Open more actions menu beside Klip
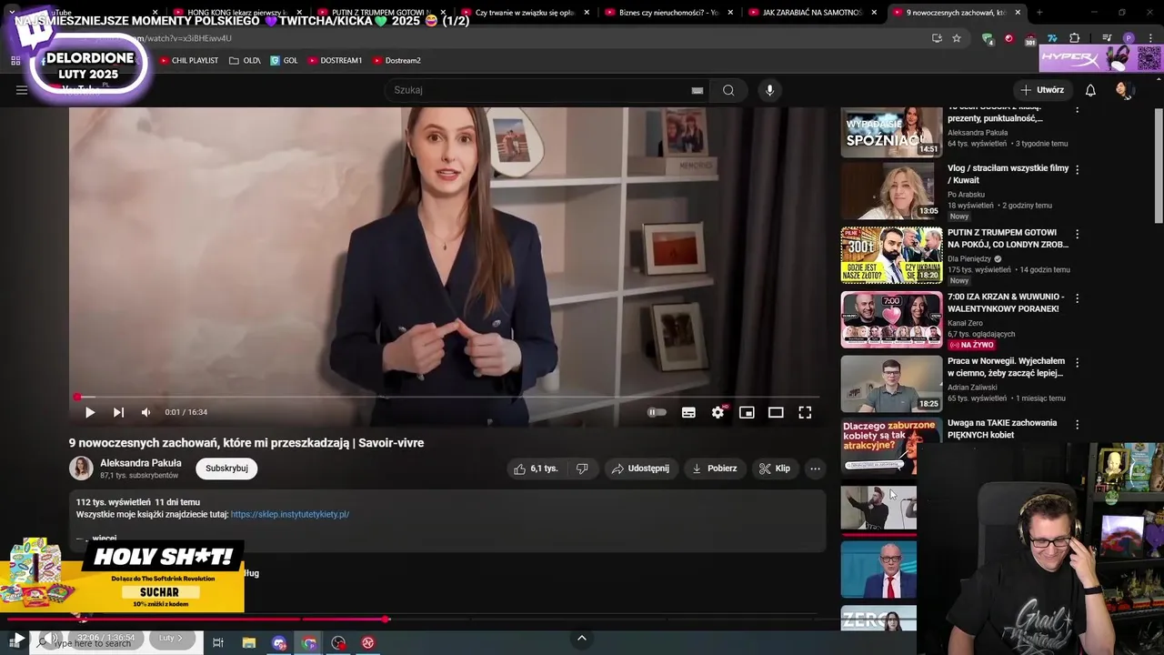The width and height of the screenshot is (1164, 655). (x=815, y=469)
